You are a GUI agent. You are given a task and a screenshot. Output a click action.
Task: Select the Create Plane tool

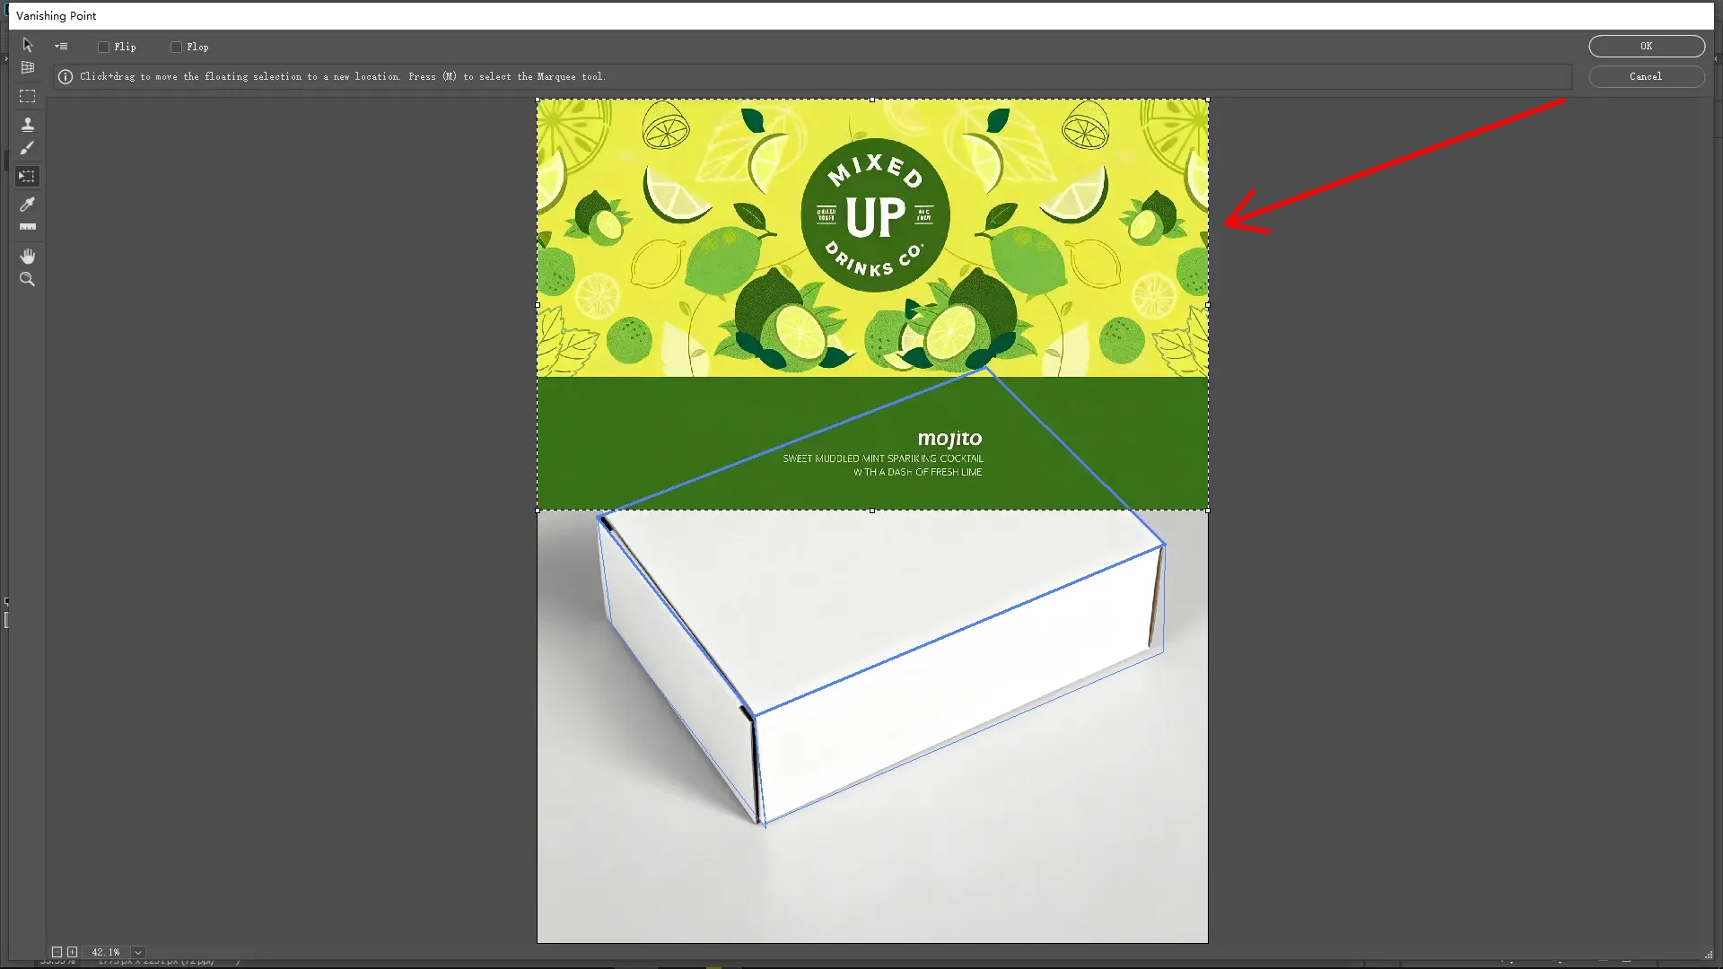[x=28, y=68]
